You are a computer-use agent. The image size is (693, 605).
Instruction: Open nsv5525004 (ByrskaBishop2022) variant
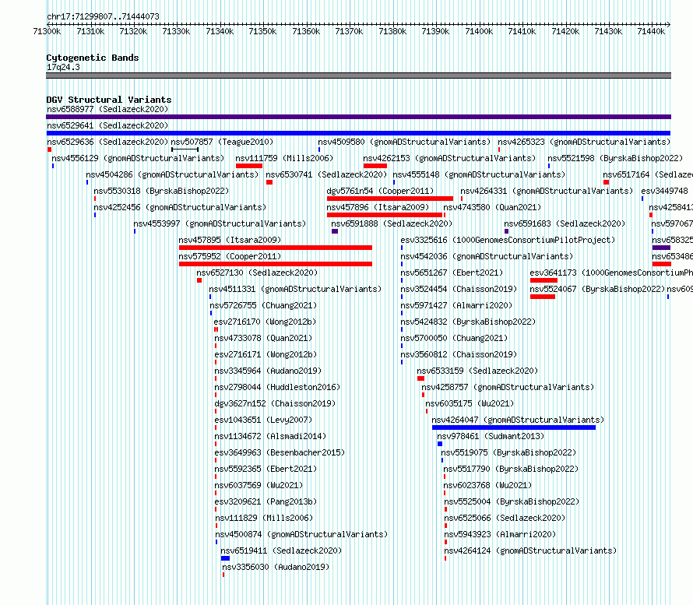click(x=512, y=501)
